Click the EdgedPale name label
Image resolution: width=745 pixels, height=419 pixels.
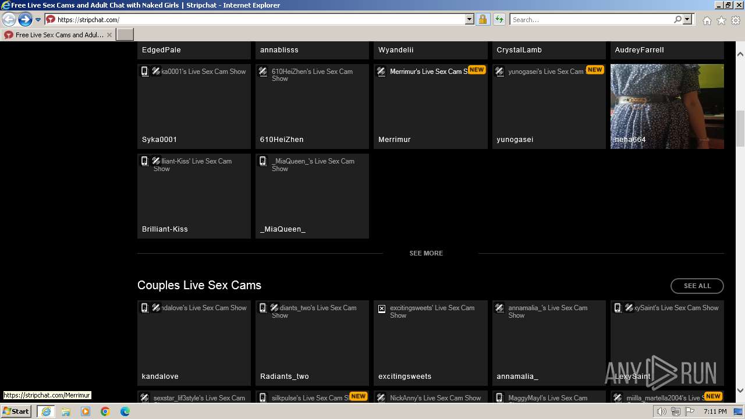click(x=161, y=50)
